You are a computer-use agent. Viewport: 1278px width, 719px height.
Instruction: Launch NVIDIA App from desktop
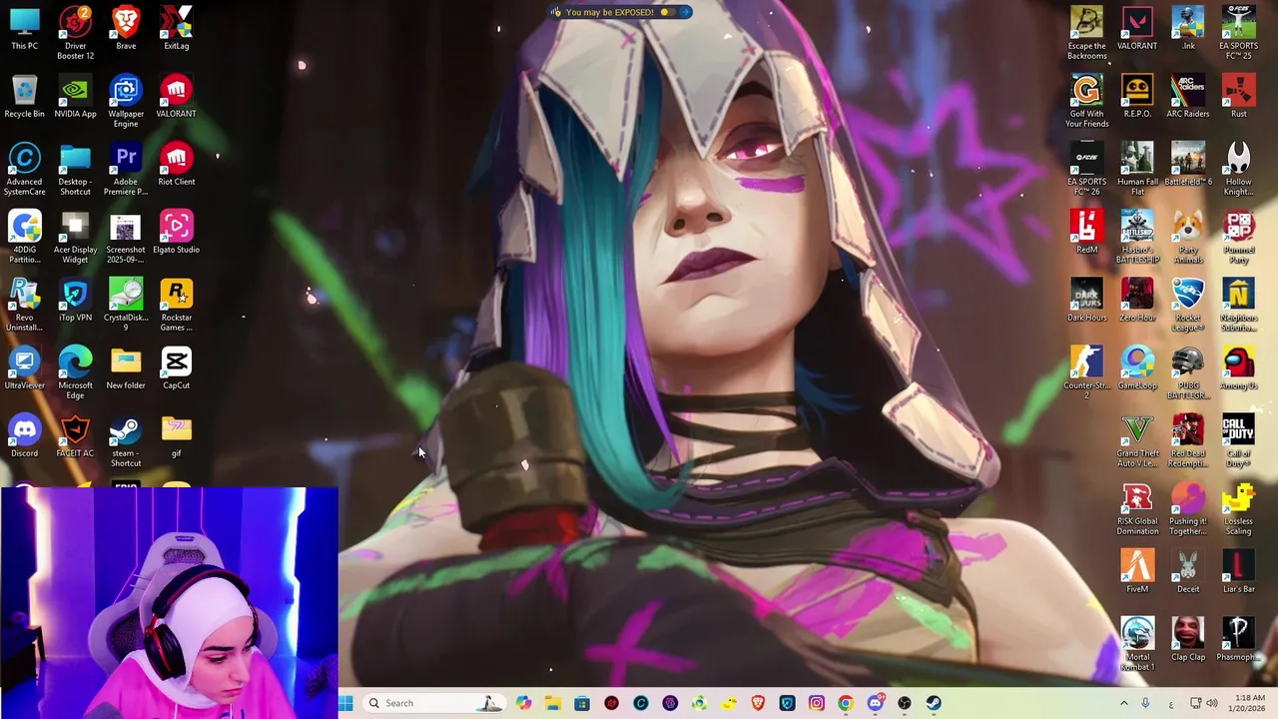[x=75, y=96]
